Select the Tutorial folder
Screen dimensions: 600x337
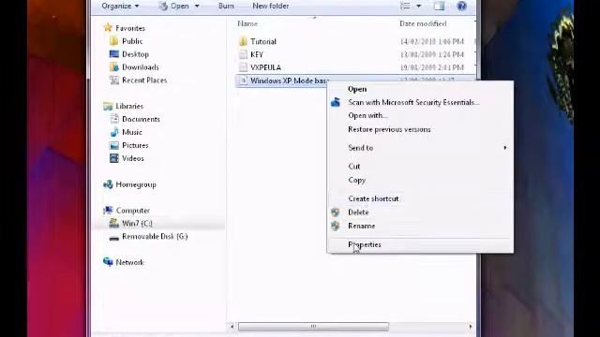[263, 41]
